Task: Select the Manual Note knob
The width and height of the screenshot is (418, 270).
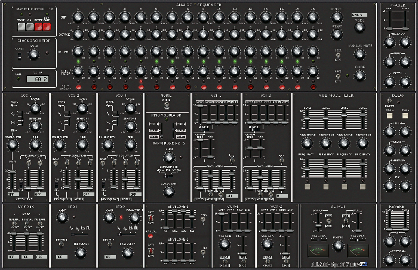Action: (359, 54)
